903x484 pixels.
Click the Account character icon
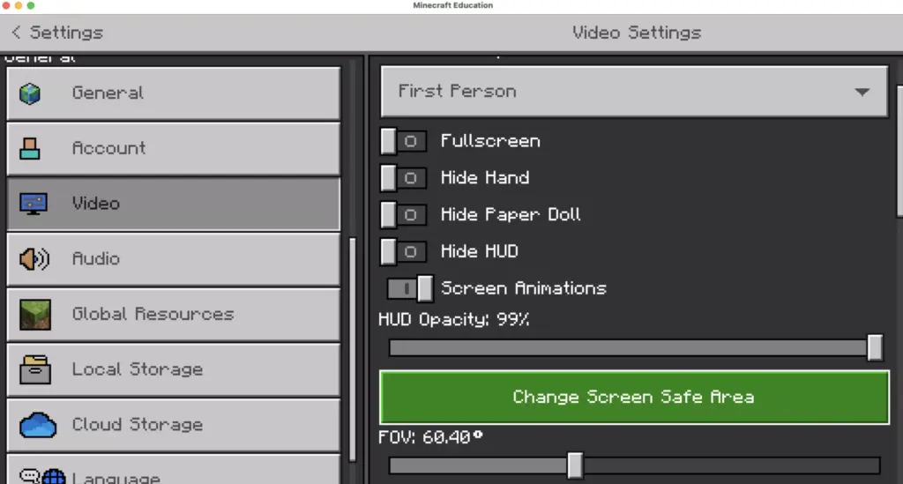pyautogui.click(x=30, y=148)
